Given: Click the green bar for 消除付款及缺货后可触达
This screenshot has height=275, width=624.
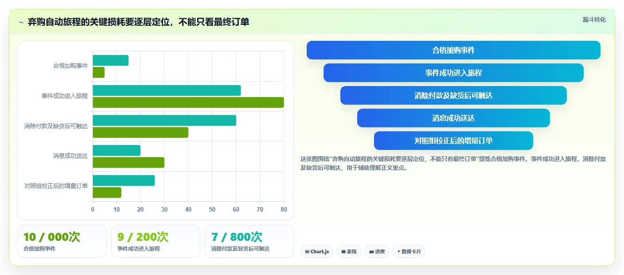Looking at the screenshot, I should pos(140,132).
